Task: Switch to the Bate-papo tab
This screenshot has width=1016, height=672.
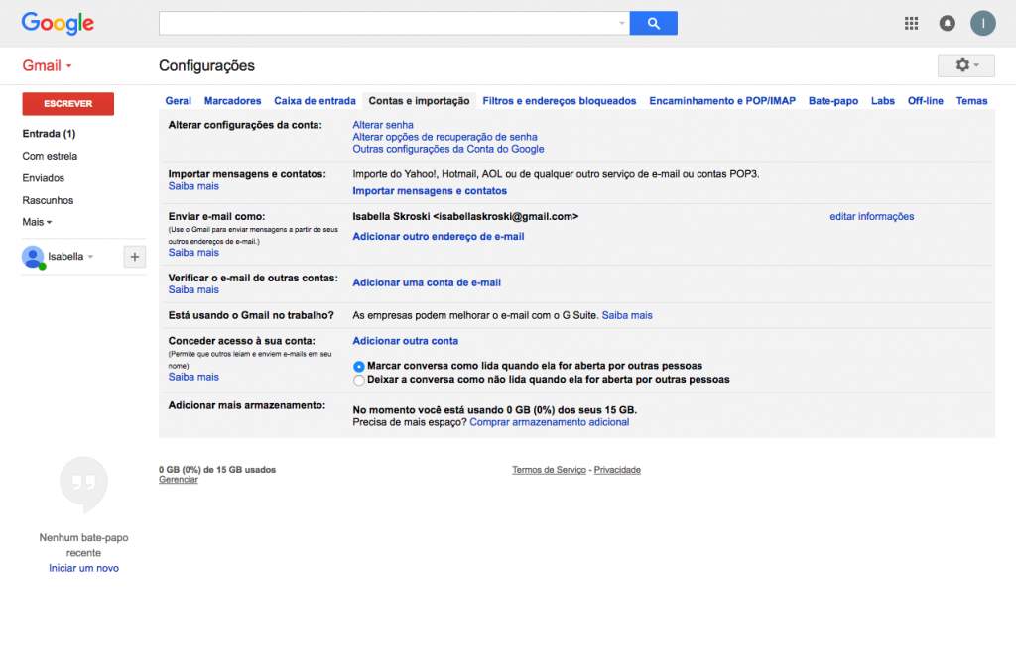Action: point(833,101)
